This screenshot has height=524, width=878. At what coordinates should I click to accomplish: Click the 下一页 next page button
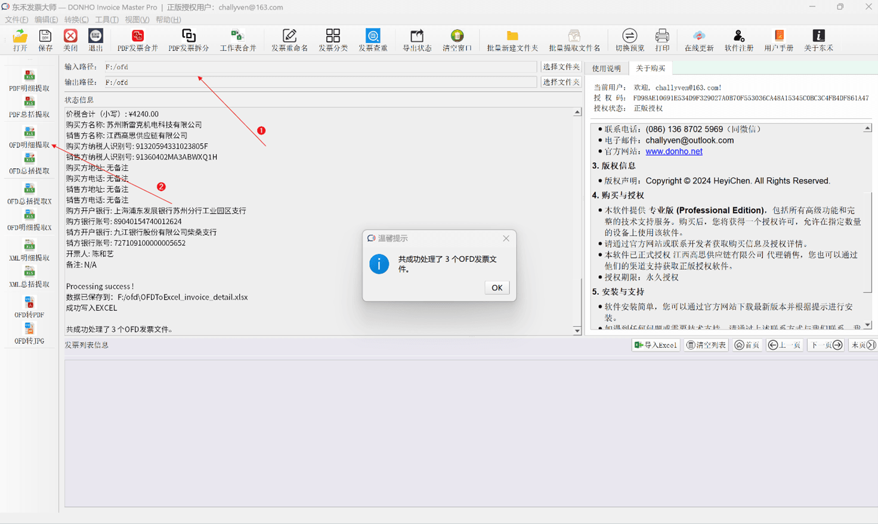point(826,345)
